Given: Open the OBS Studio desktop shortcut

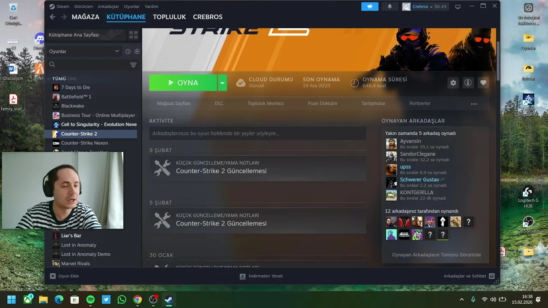Looking at the screenshot, I should pyautogui.click(x=528, y=225).
